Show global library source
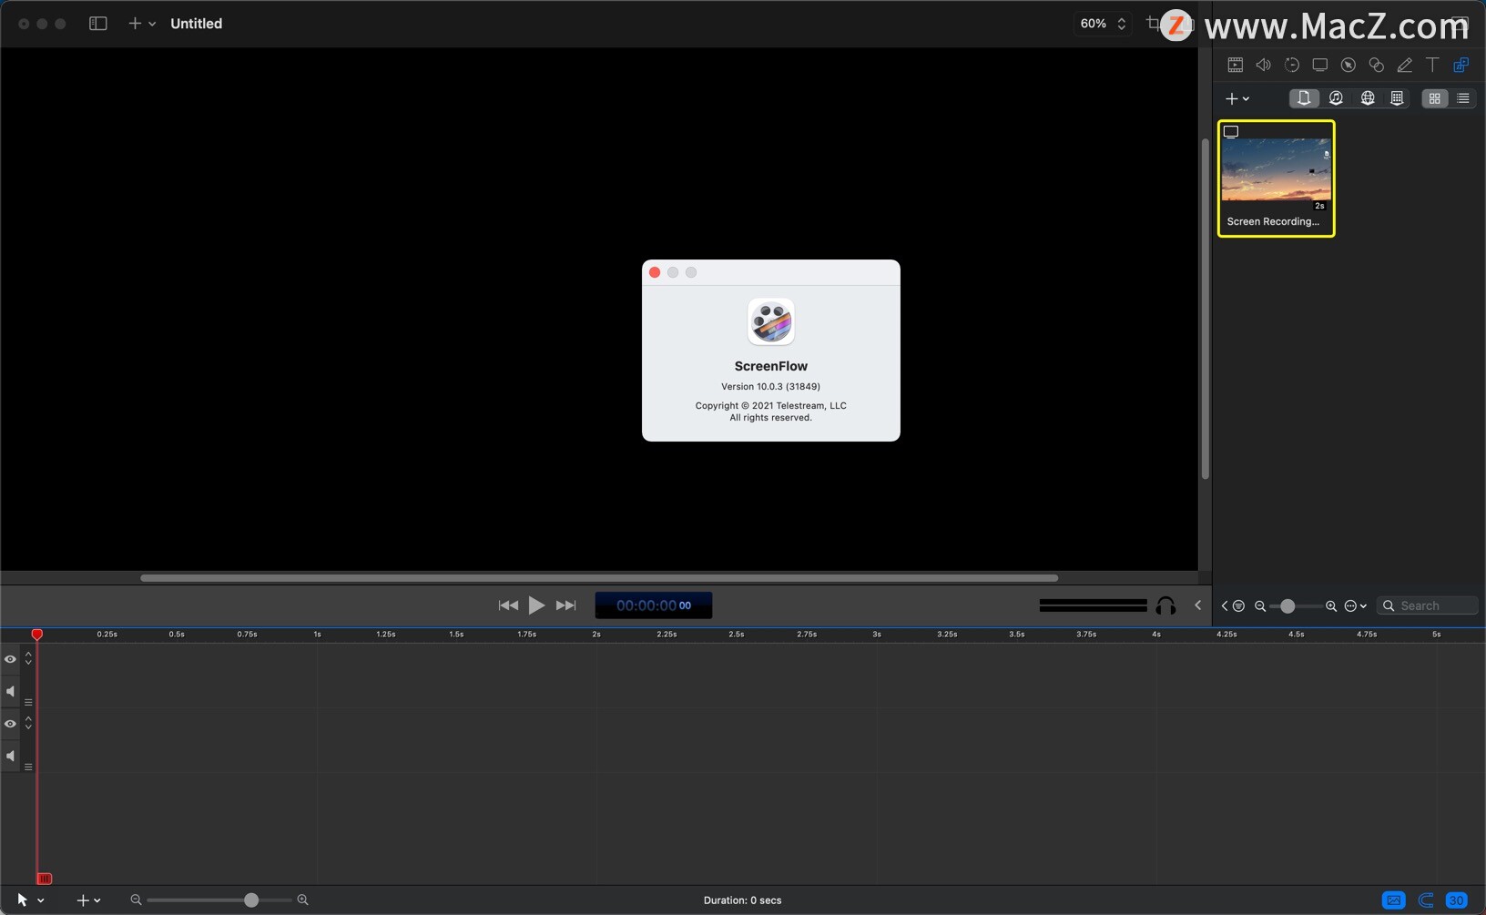 pos(1368,98)
